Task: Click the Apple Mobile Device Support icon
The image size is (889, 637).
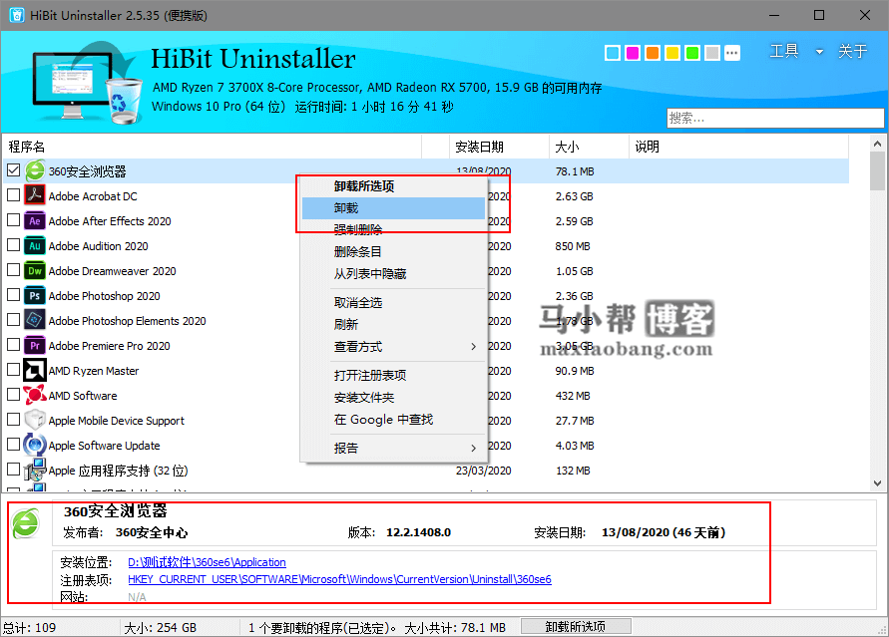Action: point(35,420)
